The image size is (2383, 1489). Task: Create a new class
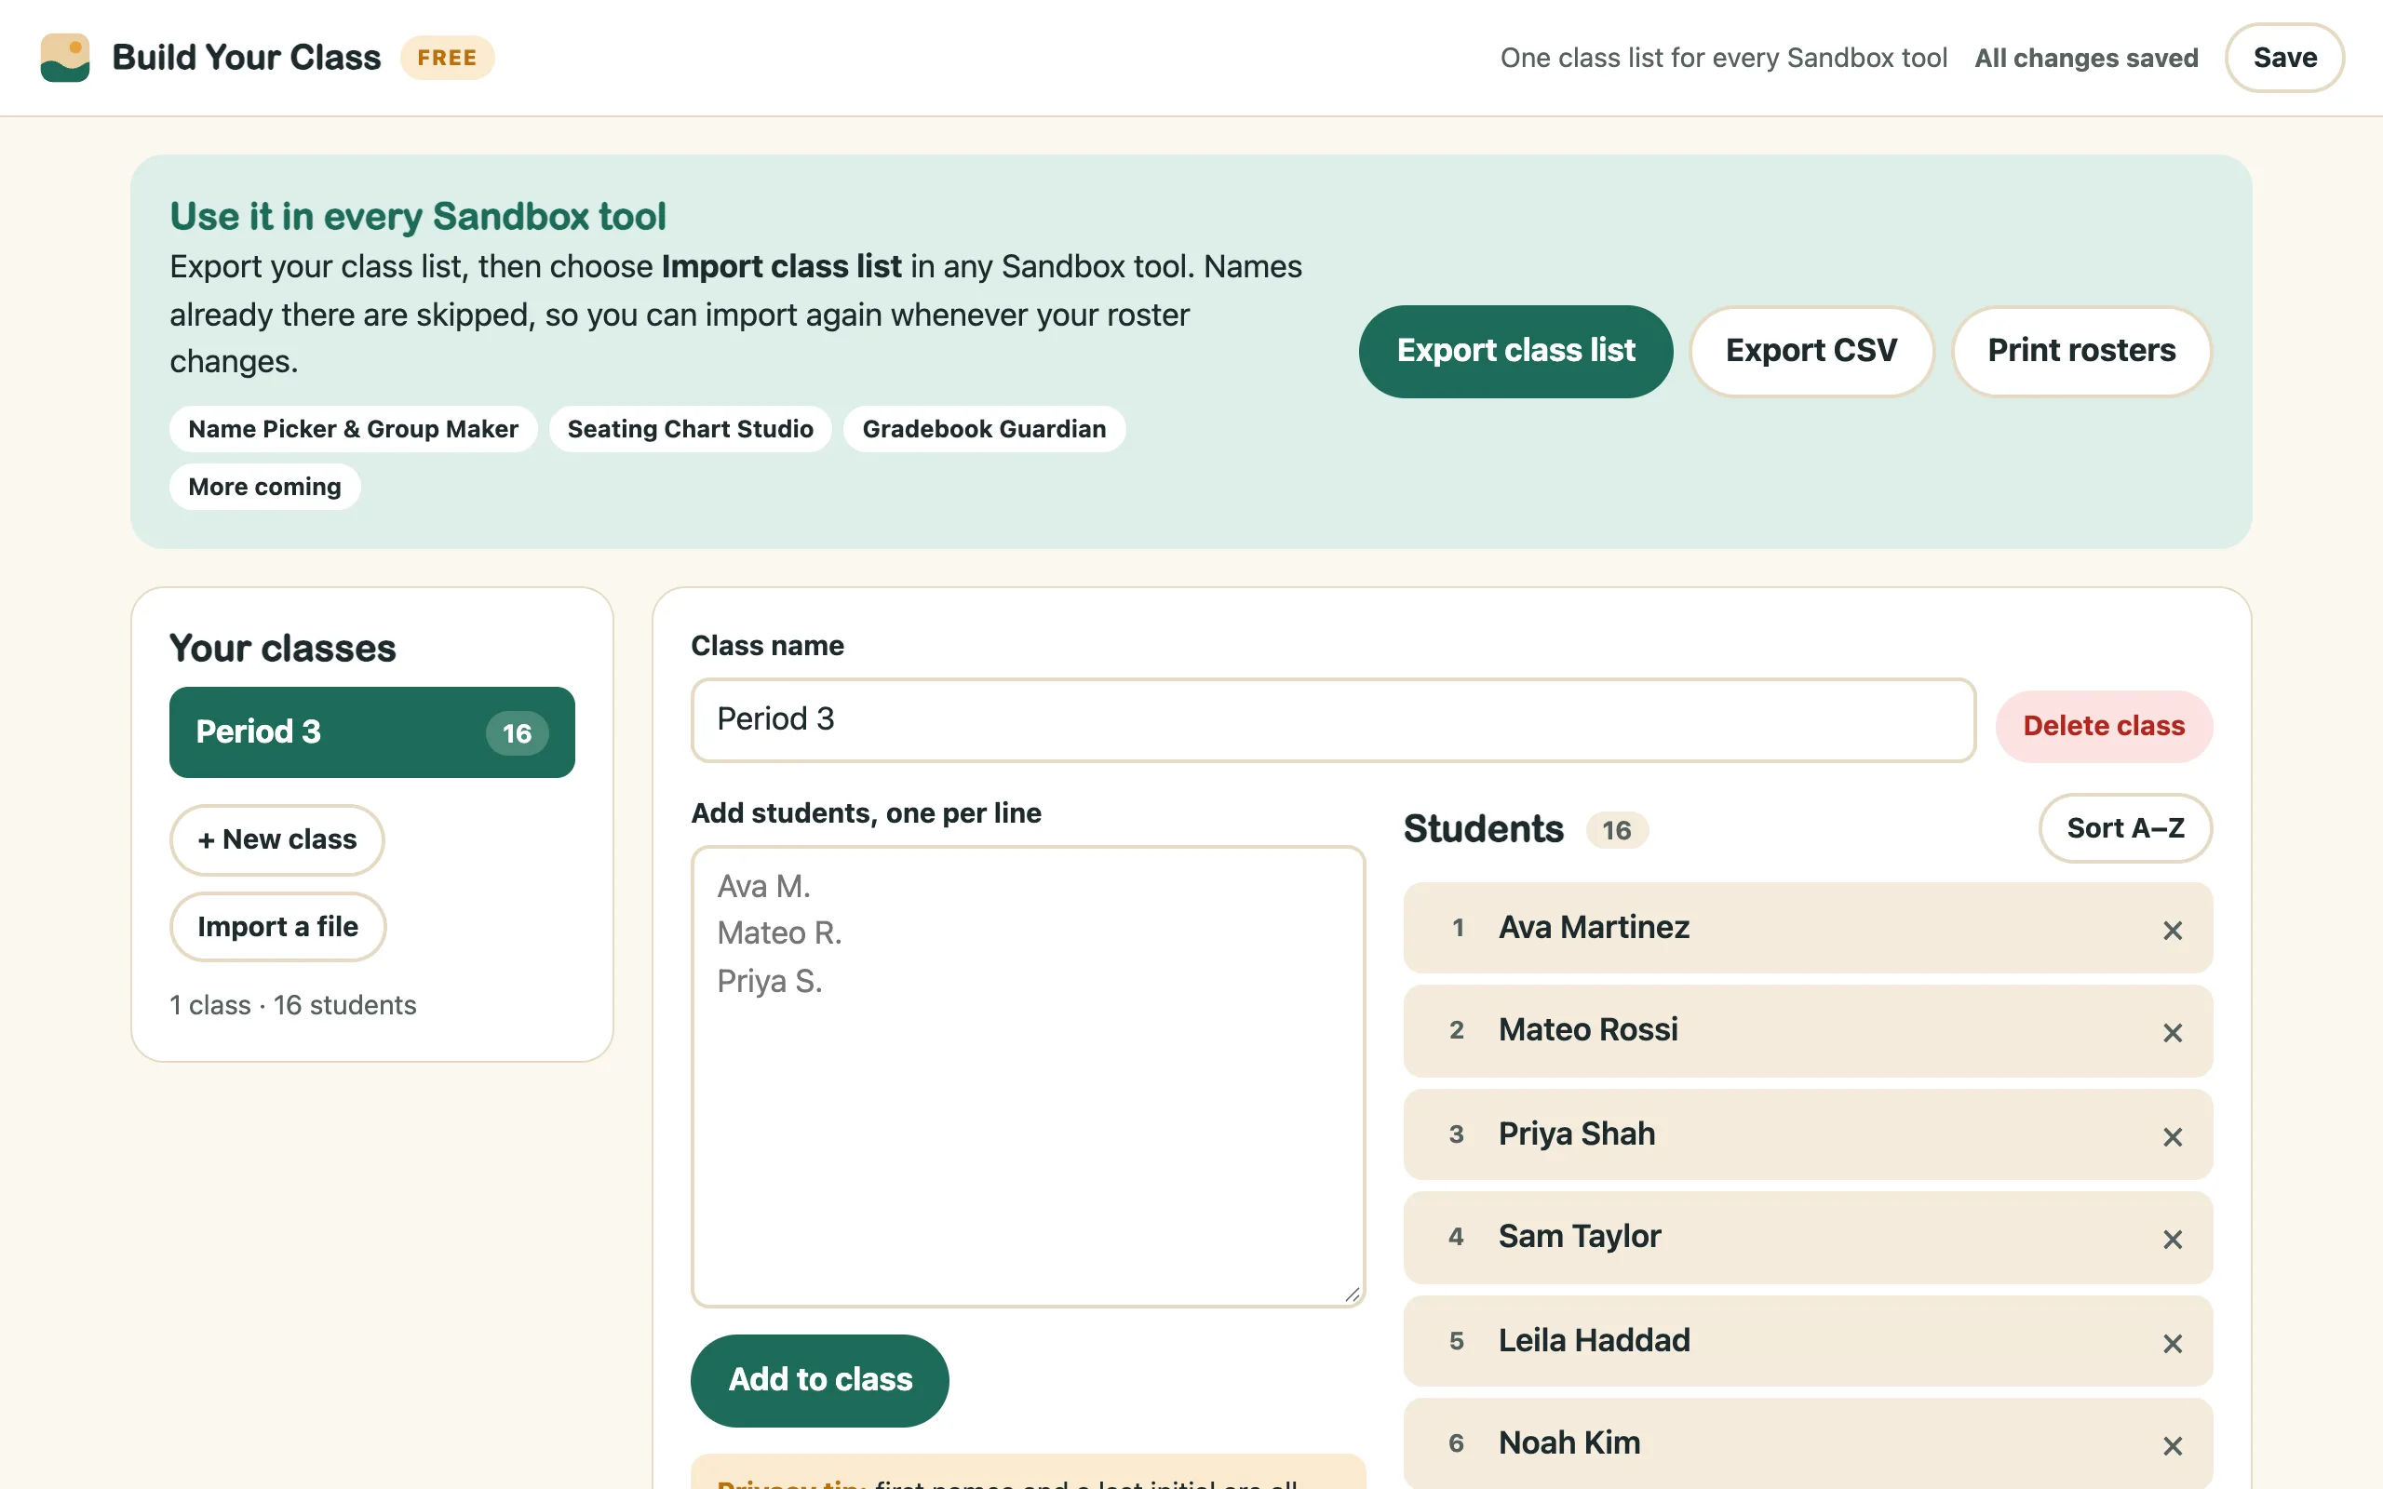pyautogui.click(x=276, y=839)
